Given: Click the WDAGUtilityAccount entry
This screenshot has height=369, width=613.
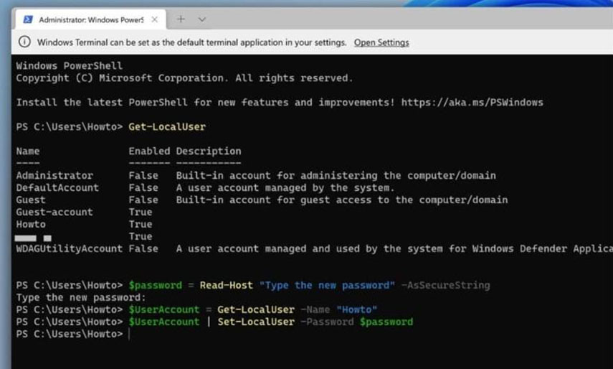Looking at the screenshot, I should pyautogui.click(x=70, y=248).
